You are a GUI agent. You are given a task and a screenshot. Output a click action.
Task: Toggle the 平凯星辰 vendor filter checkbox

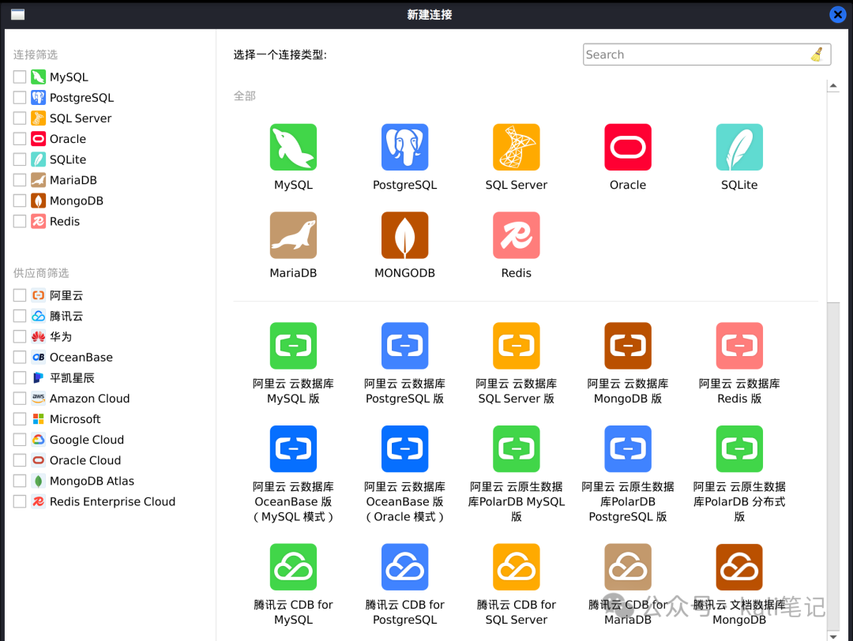click(x=20, y=378)
